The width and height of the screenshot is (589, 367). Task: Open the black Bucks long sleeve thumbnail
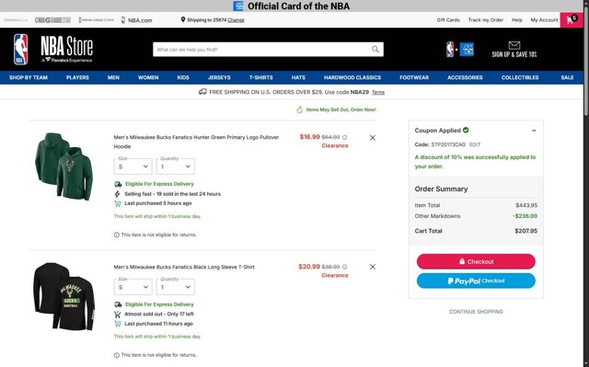[64, 296]
